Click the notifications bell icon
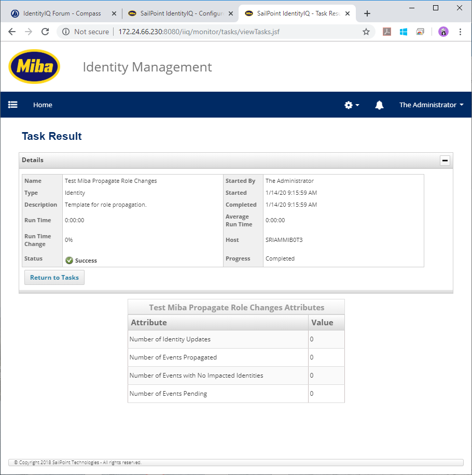The image size is (472, 475). click(379, 105)
